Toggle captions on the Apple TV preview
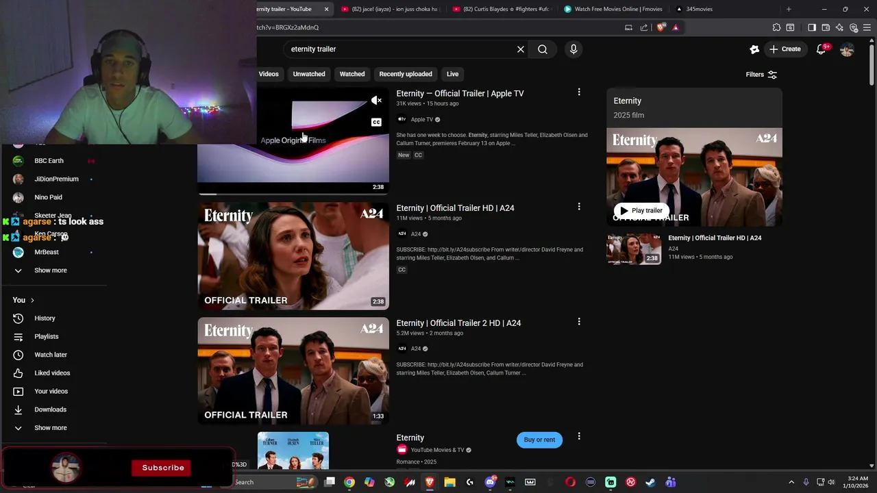 coord(376,123)
